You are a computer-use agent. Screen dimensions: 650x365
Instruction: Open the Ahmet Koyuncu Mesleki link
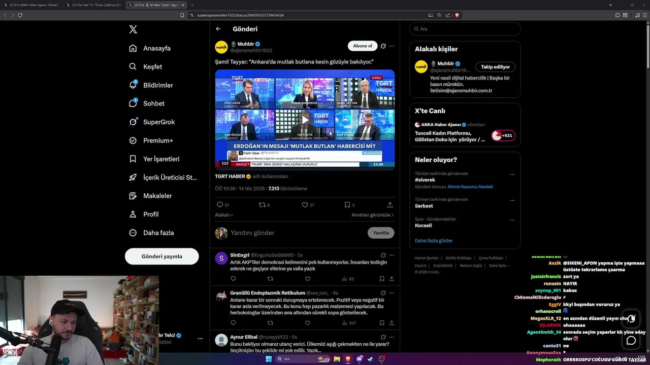[x=470, y=187]
